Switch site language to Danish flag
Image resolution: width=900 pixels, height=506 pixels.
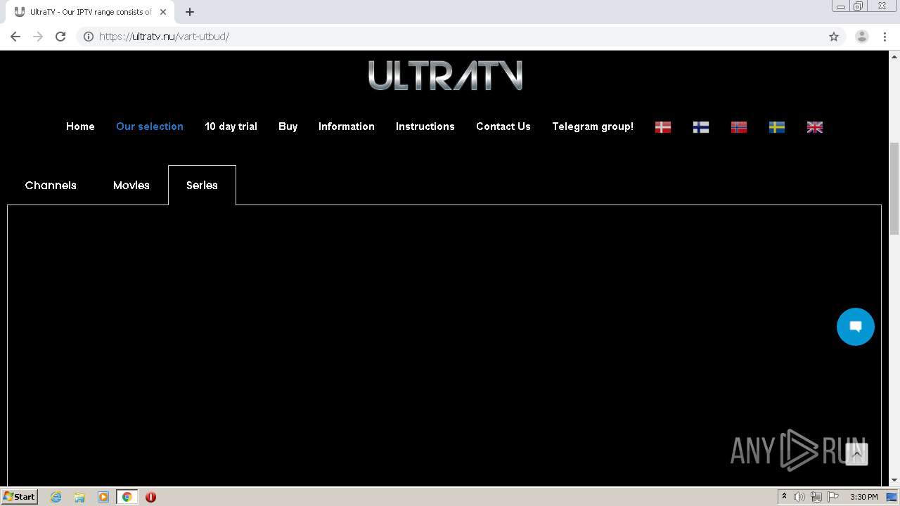click(x=663, y=127)
